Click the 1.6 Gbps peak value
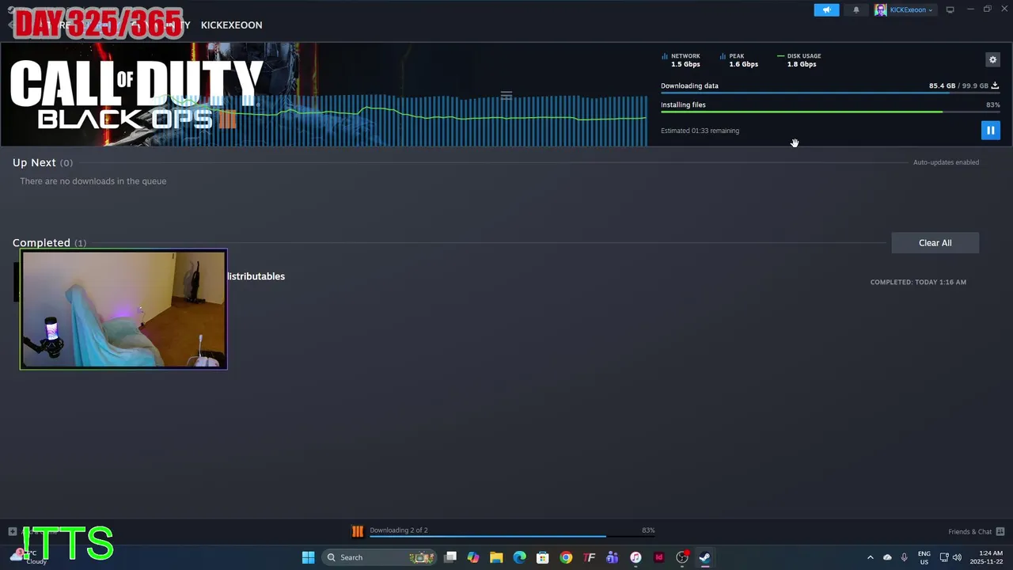Viewport: 1013px width, 570px height. click(x=743, y=64)
